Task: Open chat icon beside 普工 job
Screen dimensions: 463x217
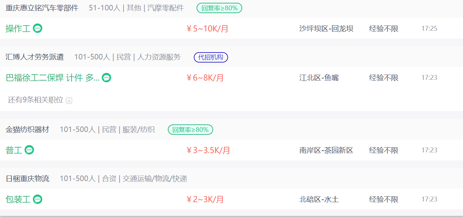Action: click(x=29, y=150)
